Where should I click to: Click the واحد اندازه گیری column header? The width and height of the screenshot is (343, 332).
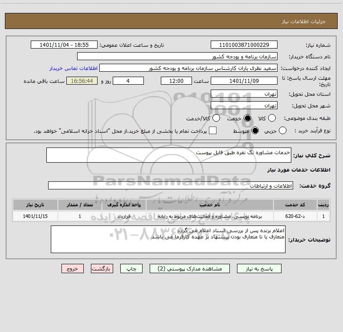pyautogui.click(x=124, y=205)
